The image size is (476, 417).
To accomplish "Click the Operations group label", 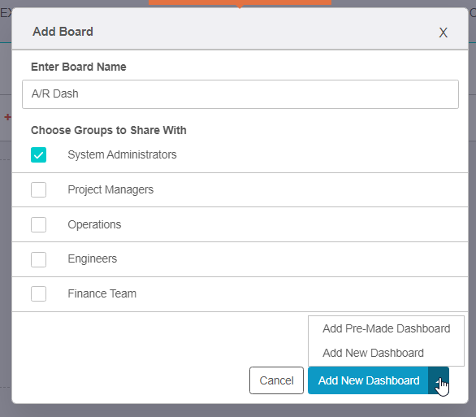I will 94,224.
